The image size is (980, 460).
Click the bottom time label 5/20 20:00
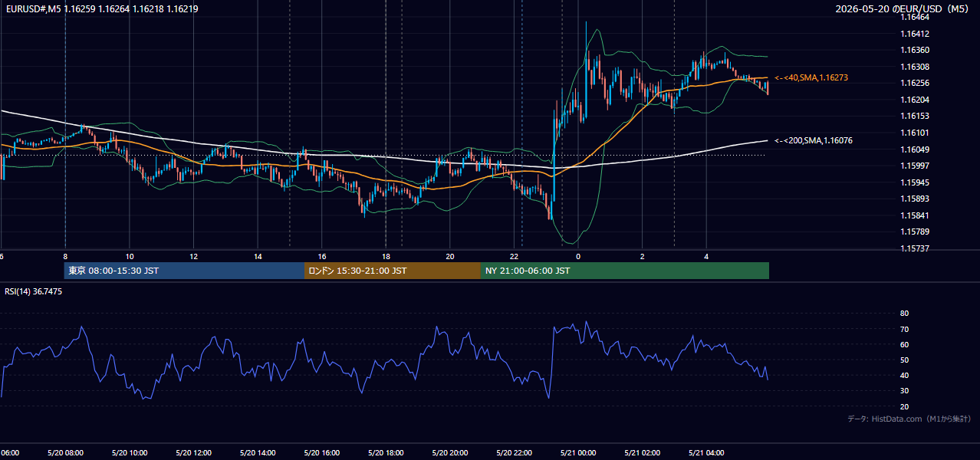[x=449, y=453]
